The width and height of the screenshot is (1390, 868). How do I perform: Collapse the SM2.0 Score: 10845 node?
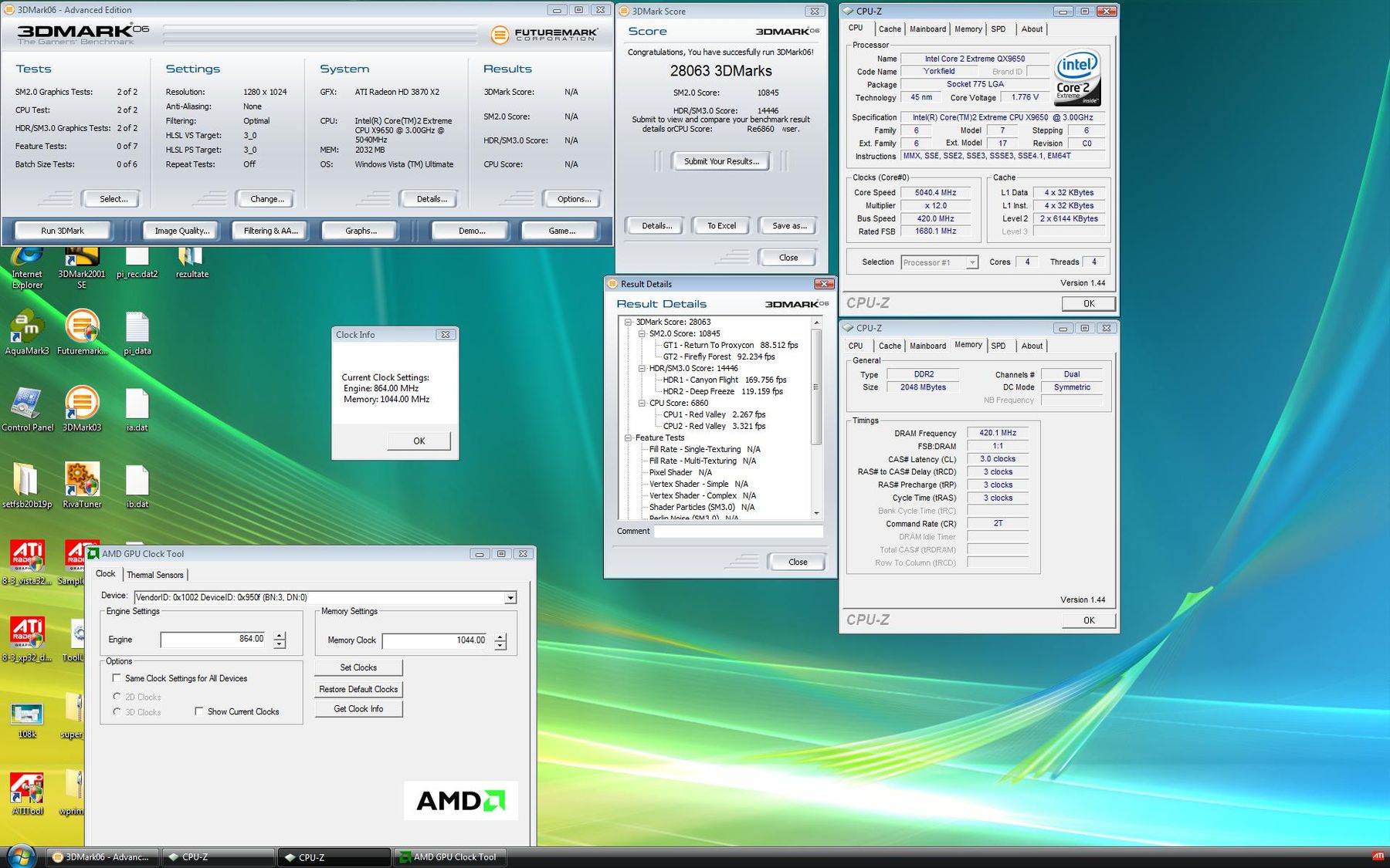click(642, 333)
